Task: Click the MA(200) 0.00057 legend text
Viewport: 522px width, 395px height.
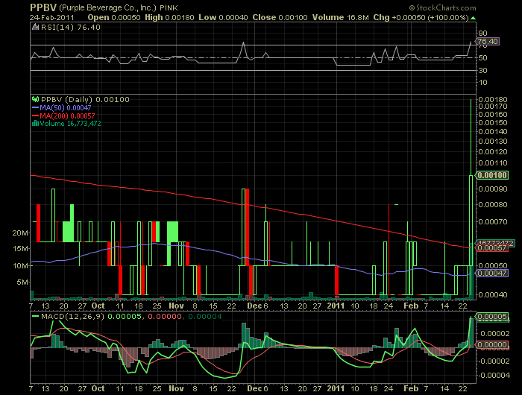Action: coord(67,116)
